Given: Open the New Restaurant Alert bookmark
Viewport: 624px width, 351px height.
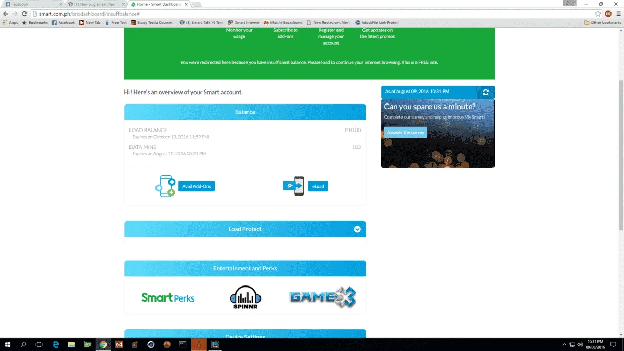Looking at the screenshot, I should [x=329, y=23].
